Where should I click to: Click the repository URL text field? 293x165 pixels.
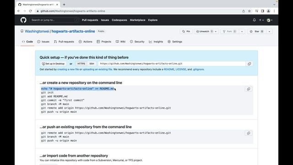(x=172, y=64)
